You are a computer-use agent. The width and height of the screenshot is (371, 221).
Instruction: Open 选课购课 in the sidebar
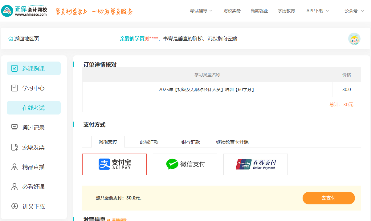[x=34, y=68]
